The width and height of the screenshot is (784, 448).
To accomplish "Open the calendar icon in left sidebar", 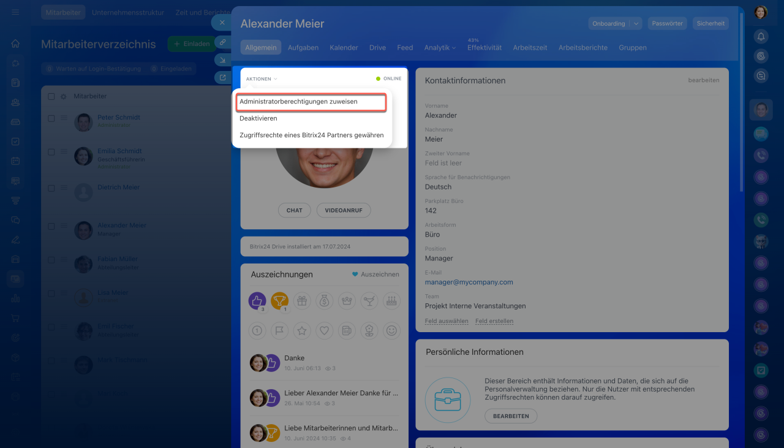I will (x=15, y=161).
